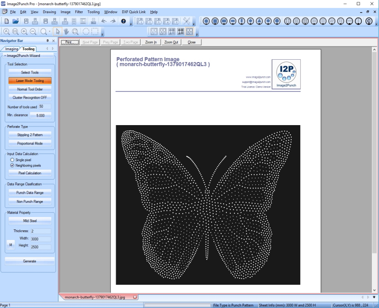
Task: Open the magnifier zoom dropdown arrow
Action: (50, 32)
